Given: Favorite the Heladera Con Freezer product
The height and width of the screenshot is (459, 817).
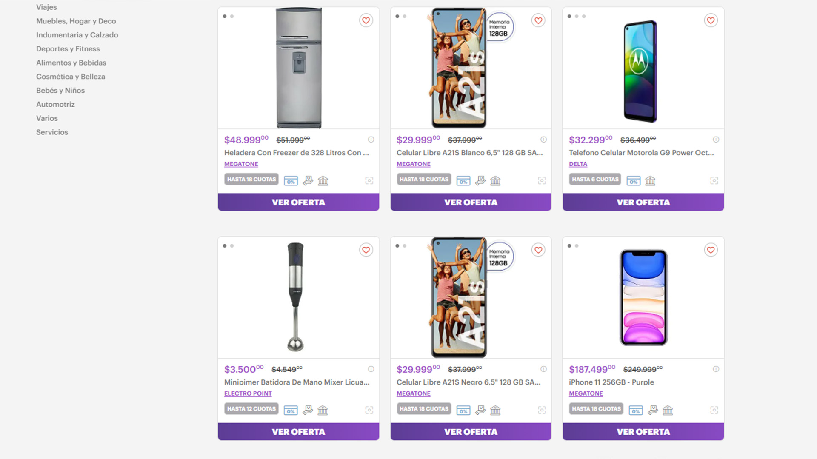Looking at the screenshot, I should tap(366, 20).
